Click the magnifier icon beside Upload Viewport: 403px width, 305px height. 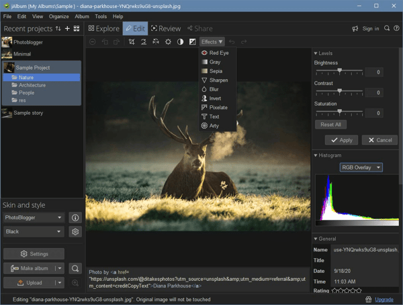coord(75,283)
